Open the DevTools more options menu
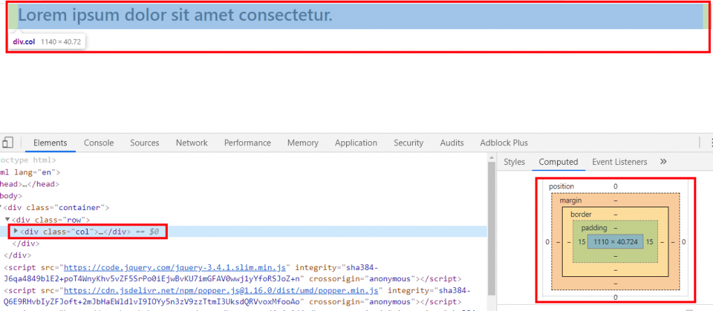This screenshot has width=713, height=311. click(711, 143)
